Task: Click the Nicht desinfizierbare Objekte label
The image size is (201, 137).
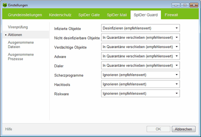Action: pos(77,38)
